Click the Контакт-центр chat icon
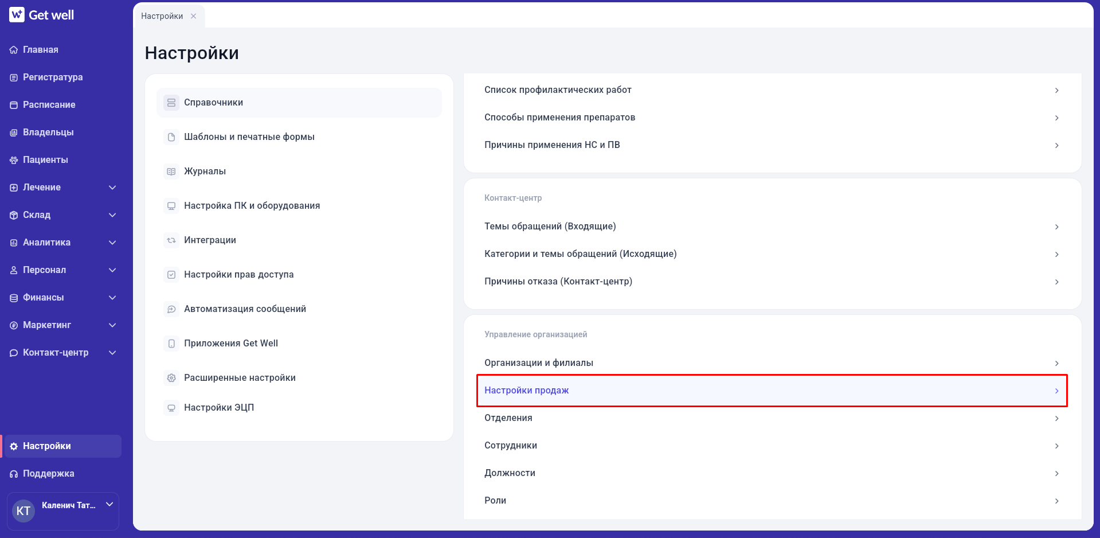Viewport: 1100px width, 538px height. 14,353
